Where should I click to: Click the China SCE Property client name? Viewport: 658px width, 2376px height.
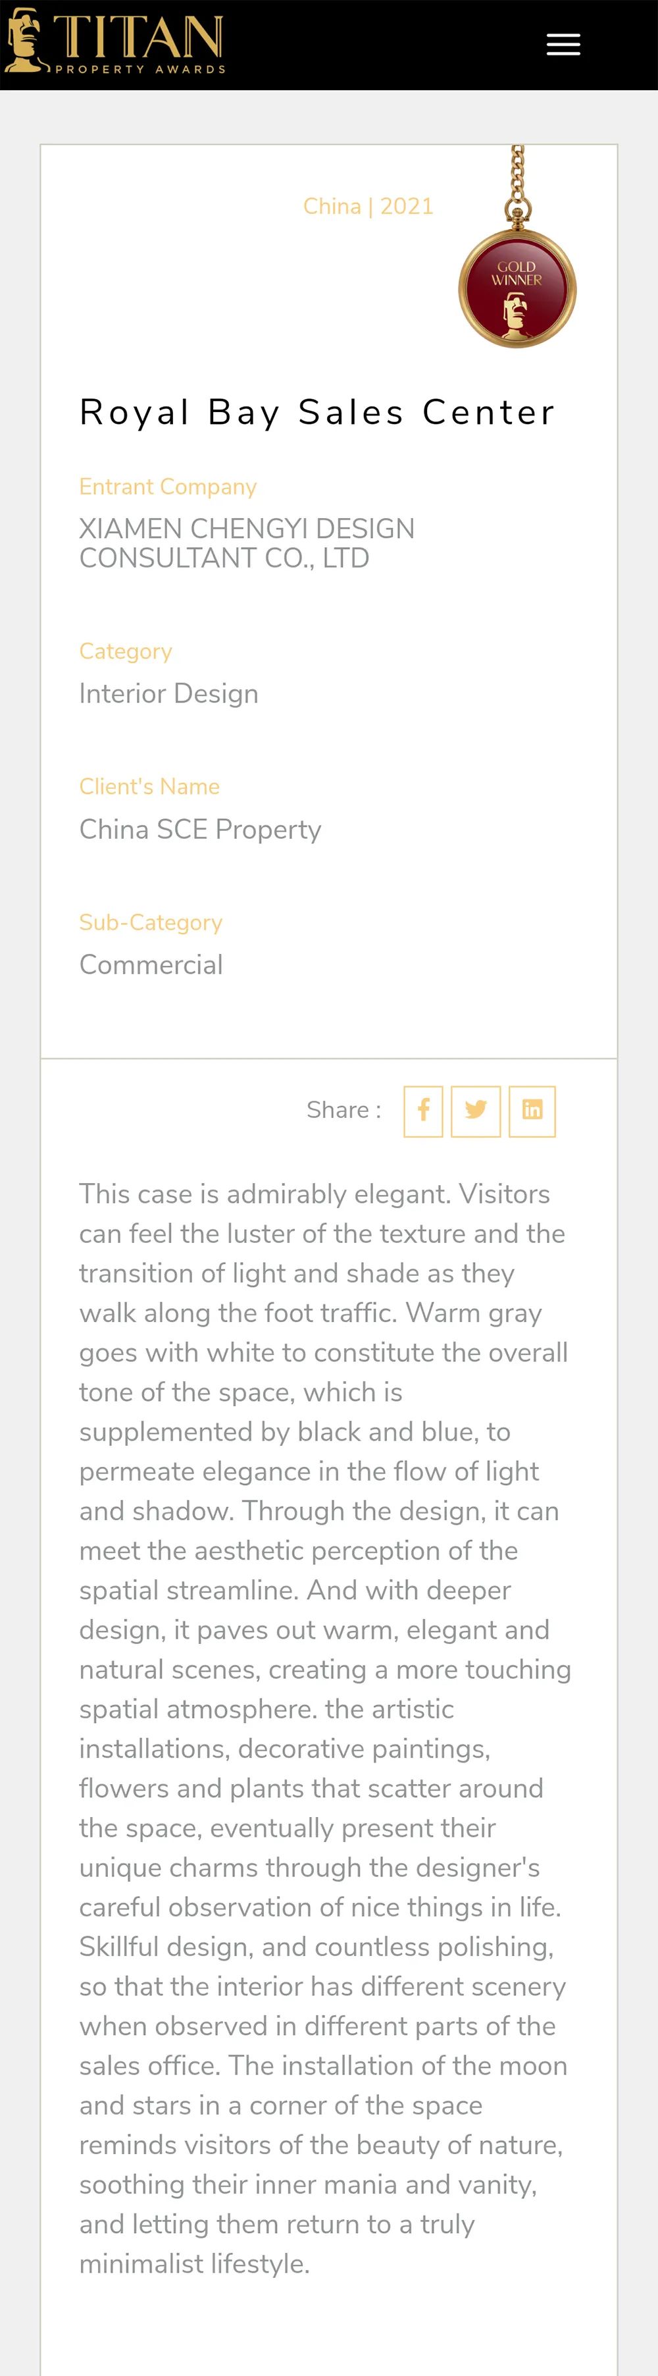pyautogui.click(x=200, y=830)
